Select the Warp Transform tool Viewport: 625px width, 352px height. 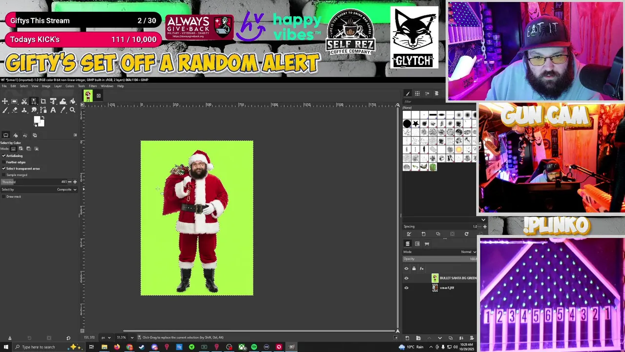pos(62,101)
